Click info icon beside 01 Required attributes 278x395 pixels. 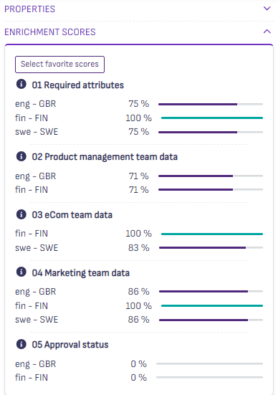pos(21,84)
